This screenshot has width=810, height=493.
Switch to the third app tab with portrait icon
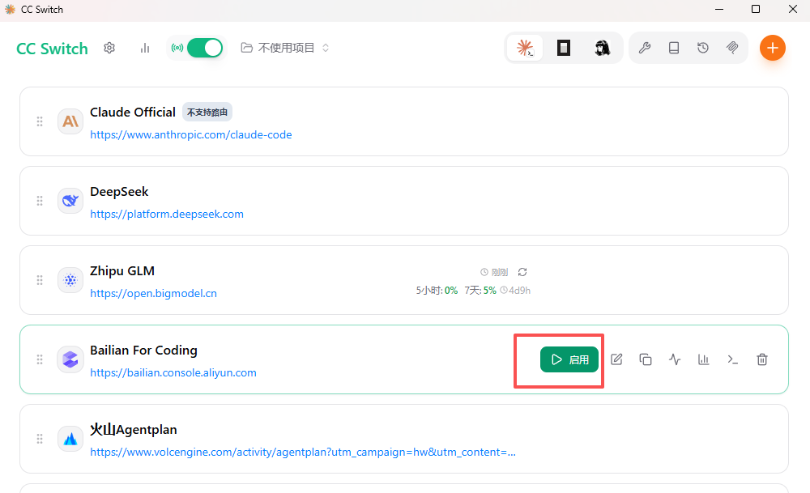[602, 48]
